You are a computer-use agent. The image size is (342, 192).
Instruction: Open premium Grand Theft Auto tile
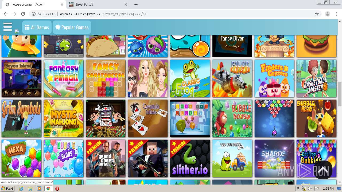[x=106, y=158]
